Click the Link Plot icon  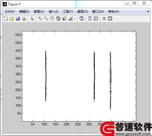click(x=81, y=18)
